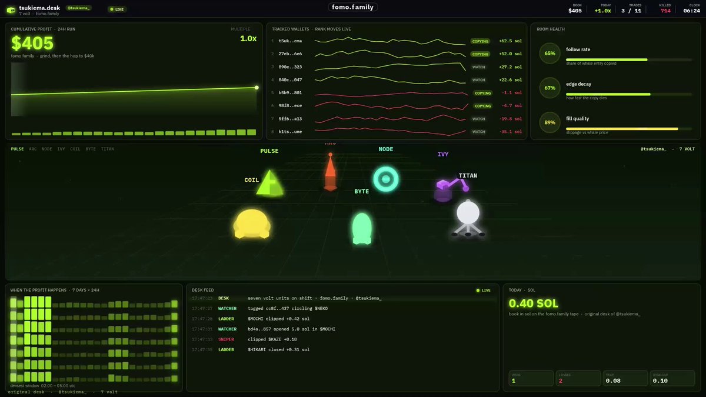
Task: Select the red ARC cone figure
Action: 331,172
